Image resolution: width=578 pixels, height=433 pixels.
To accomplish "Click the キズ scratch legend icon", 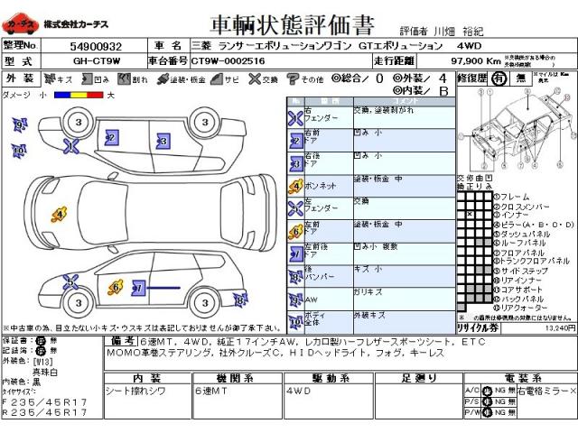I will (50, 79).
